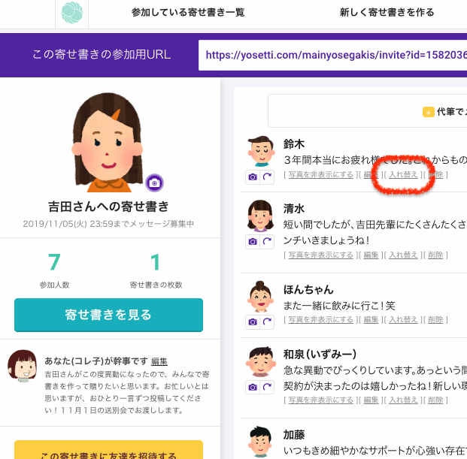Open 新しく寄せ書きを作る menu
Viewport: 467px width, 459px height.
(x=387, y=12)
